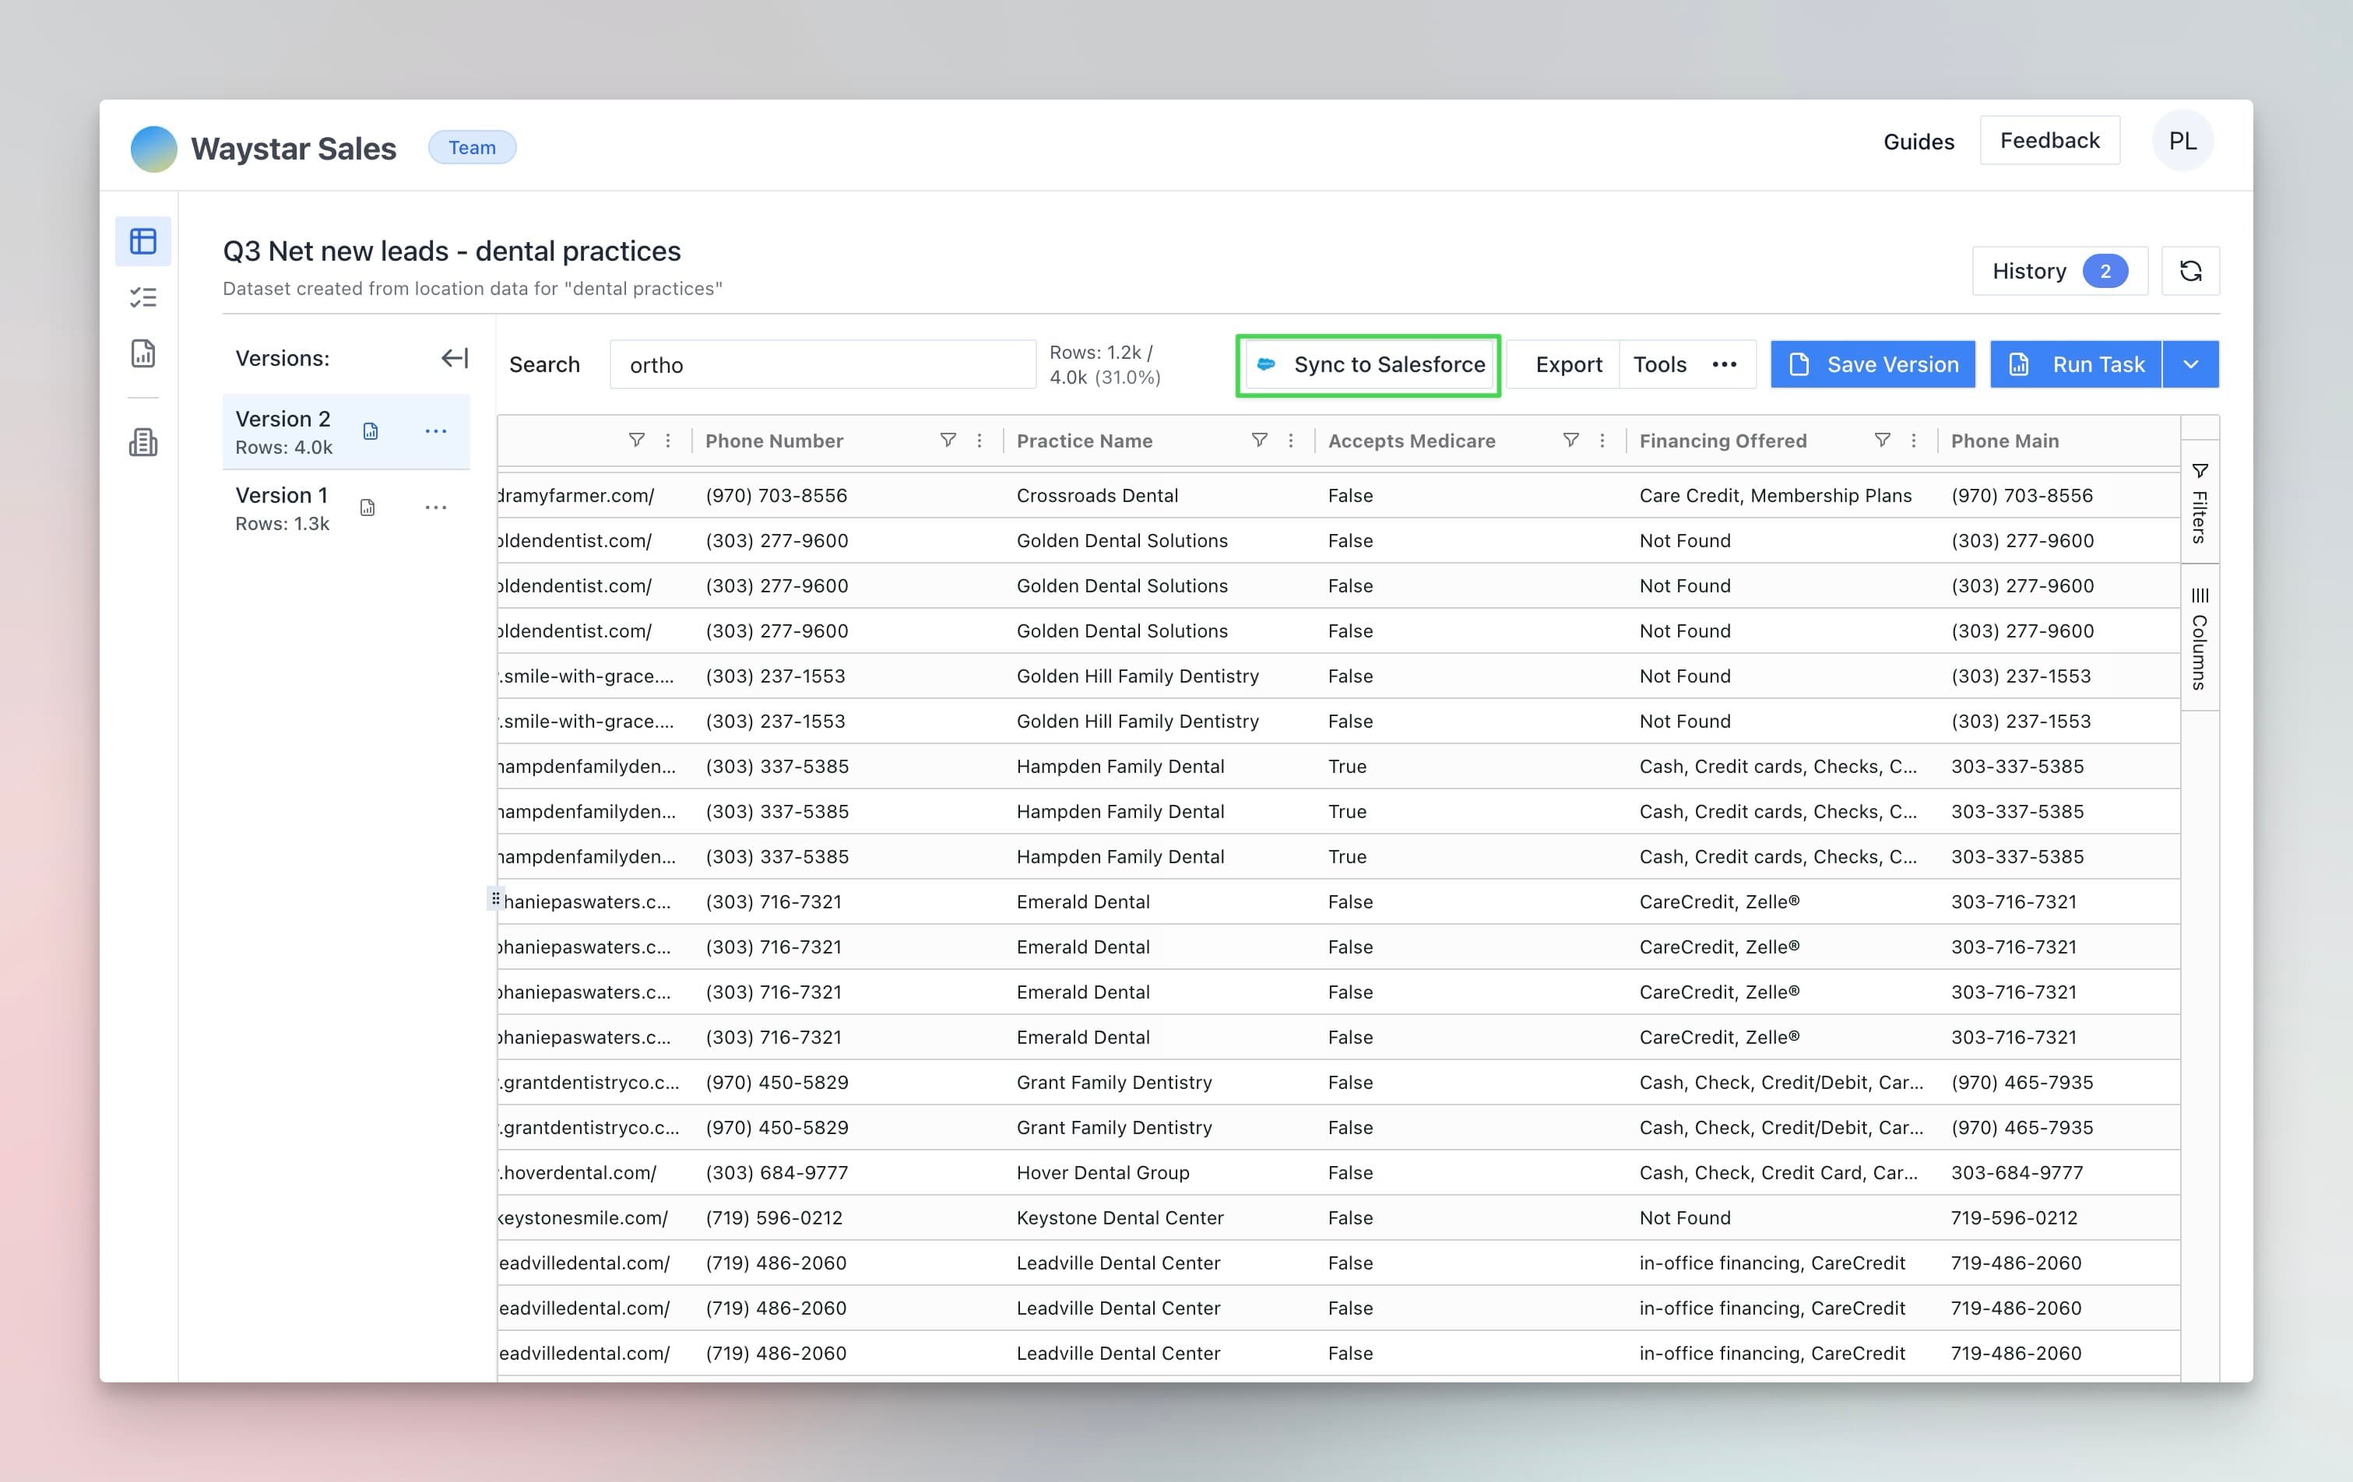Click the search field containing 'ortho'

pos(821,363)
